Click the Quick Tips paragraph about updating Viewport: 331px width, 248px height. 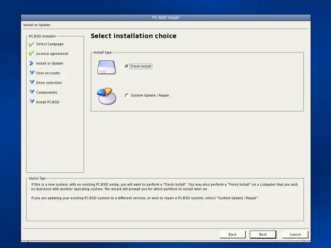click(x=145, y=198)
